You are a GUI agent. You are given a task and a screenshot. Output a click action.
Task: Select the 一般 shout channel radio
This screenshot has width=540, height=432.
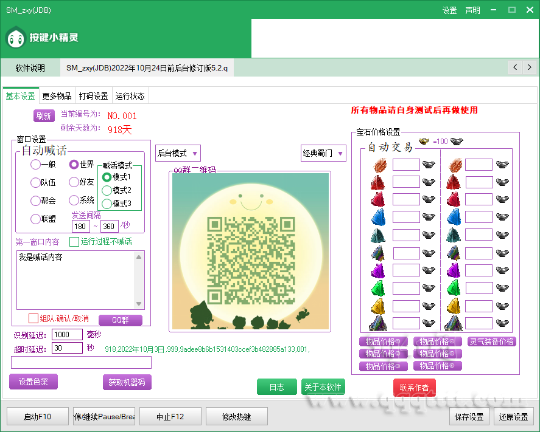point(35,164)
